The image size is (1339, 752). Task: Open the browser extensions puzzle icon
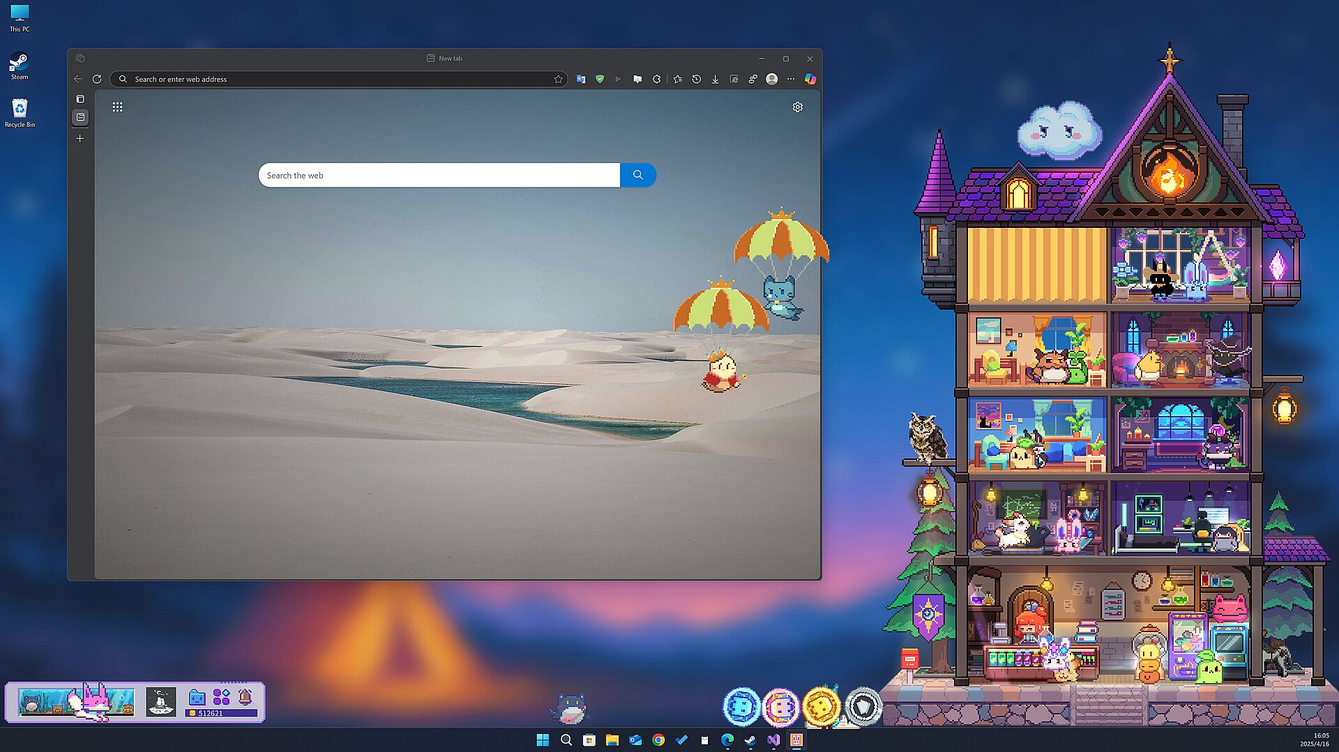coord(656,79)
